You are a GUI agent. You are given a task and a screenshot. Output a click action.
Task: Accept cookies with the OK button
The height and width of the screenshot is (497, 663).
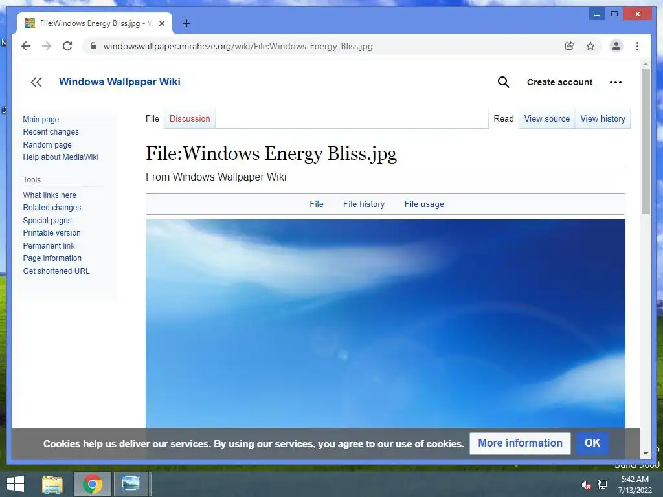point(592,443)
